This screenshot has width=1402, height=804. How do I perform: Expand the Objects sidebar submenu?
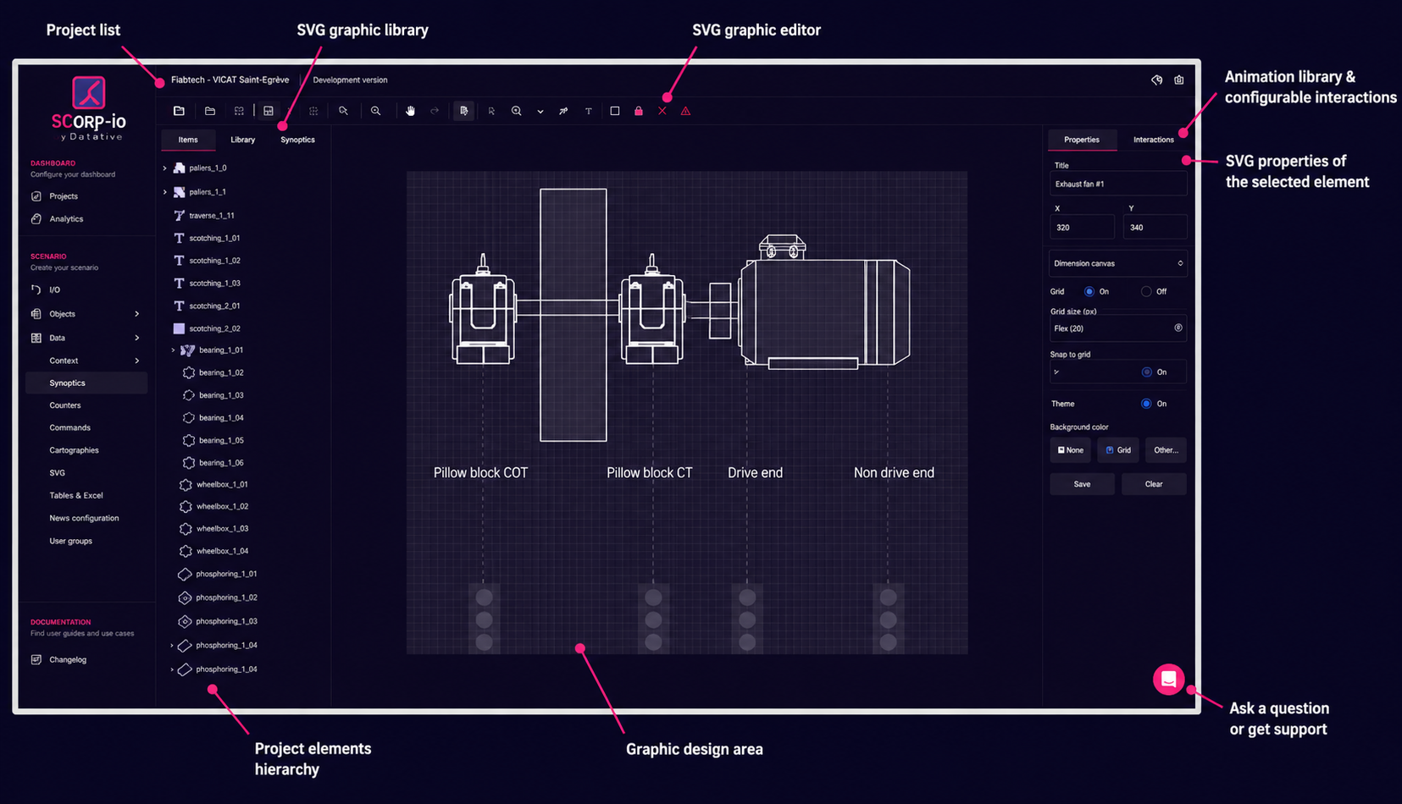pos(137,314)
